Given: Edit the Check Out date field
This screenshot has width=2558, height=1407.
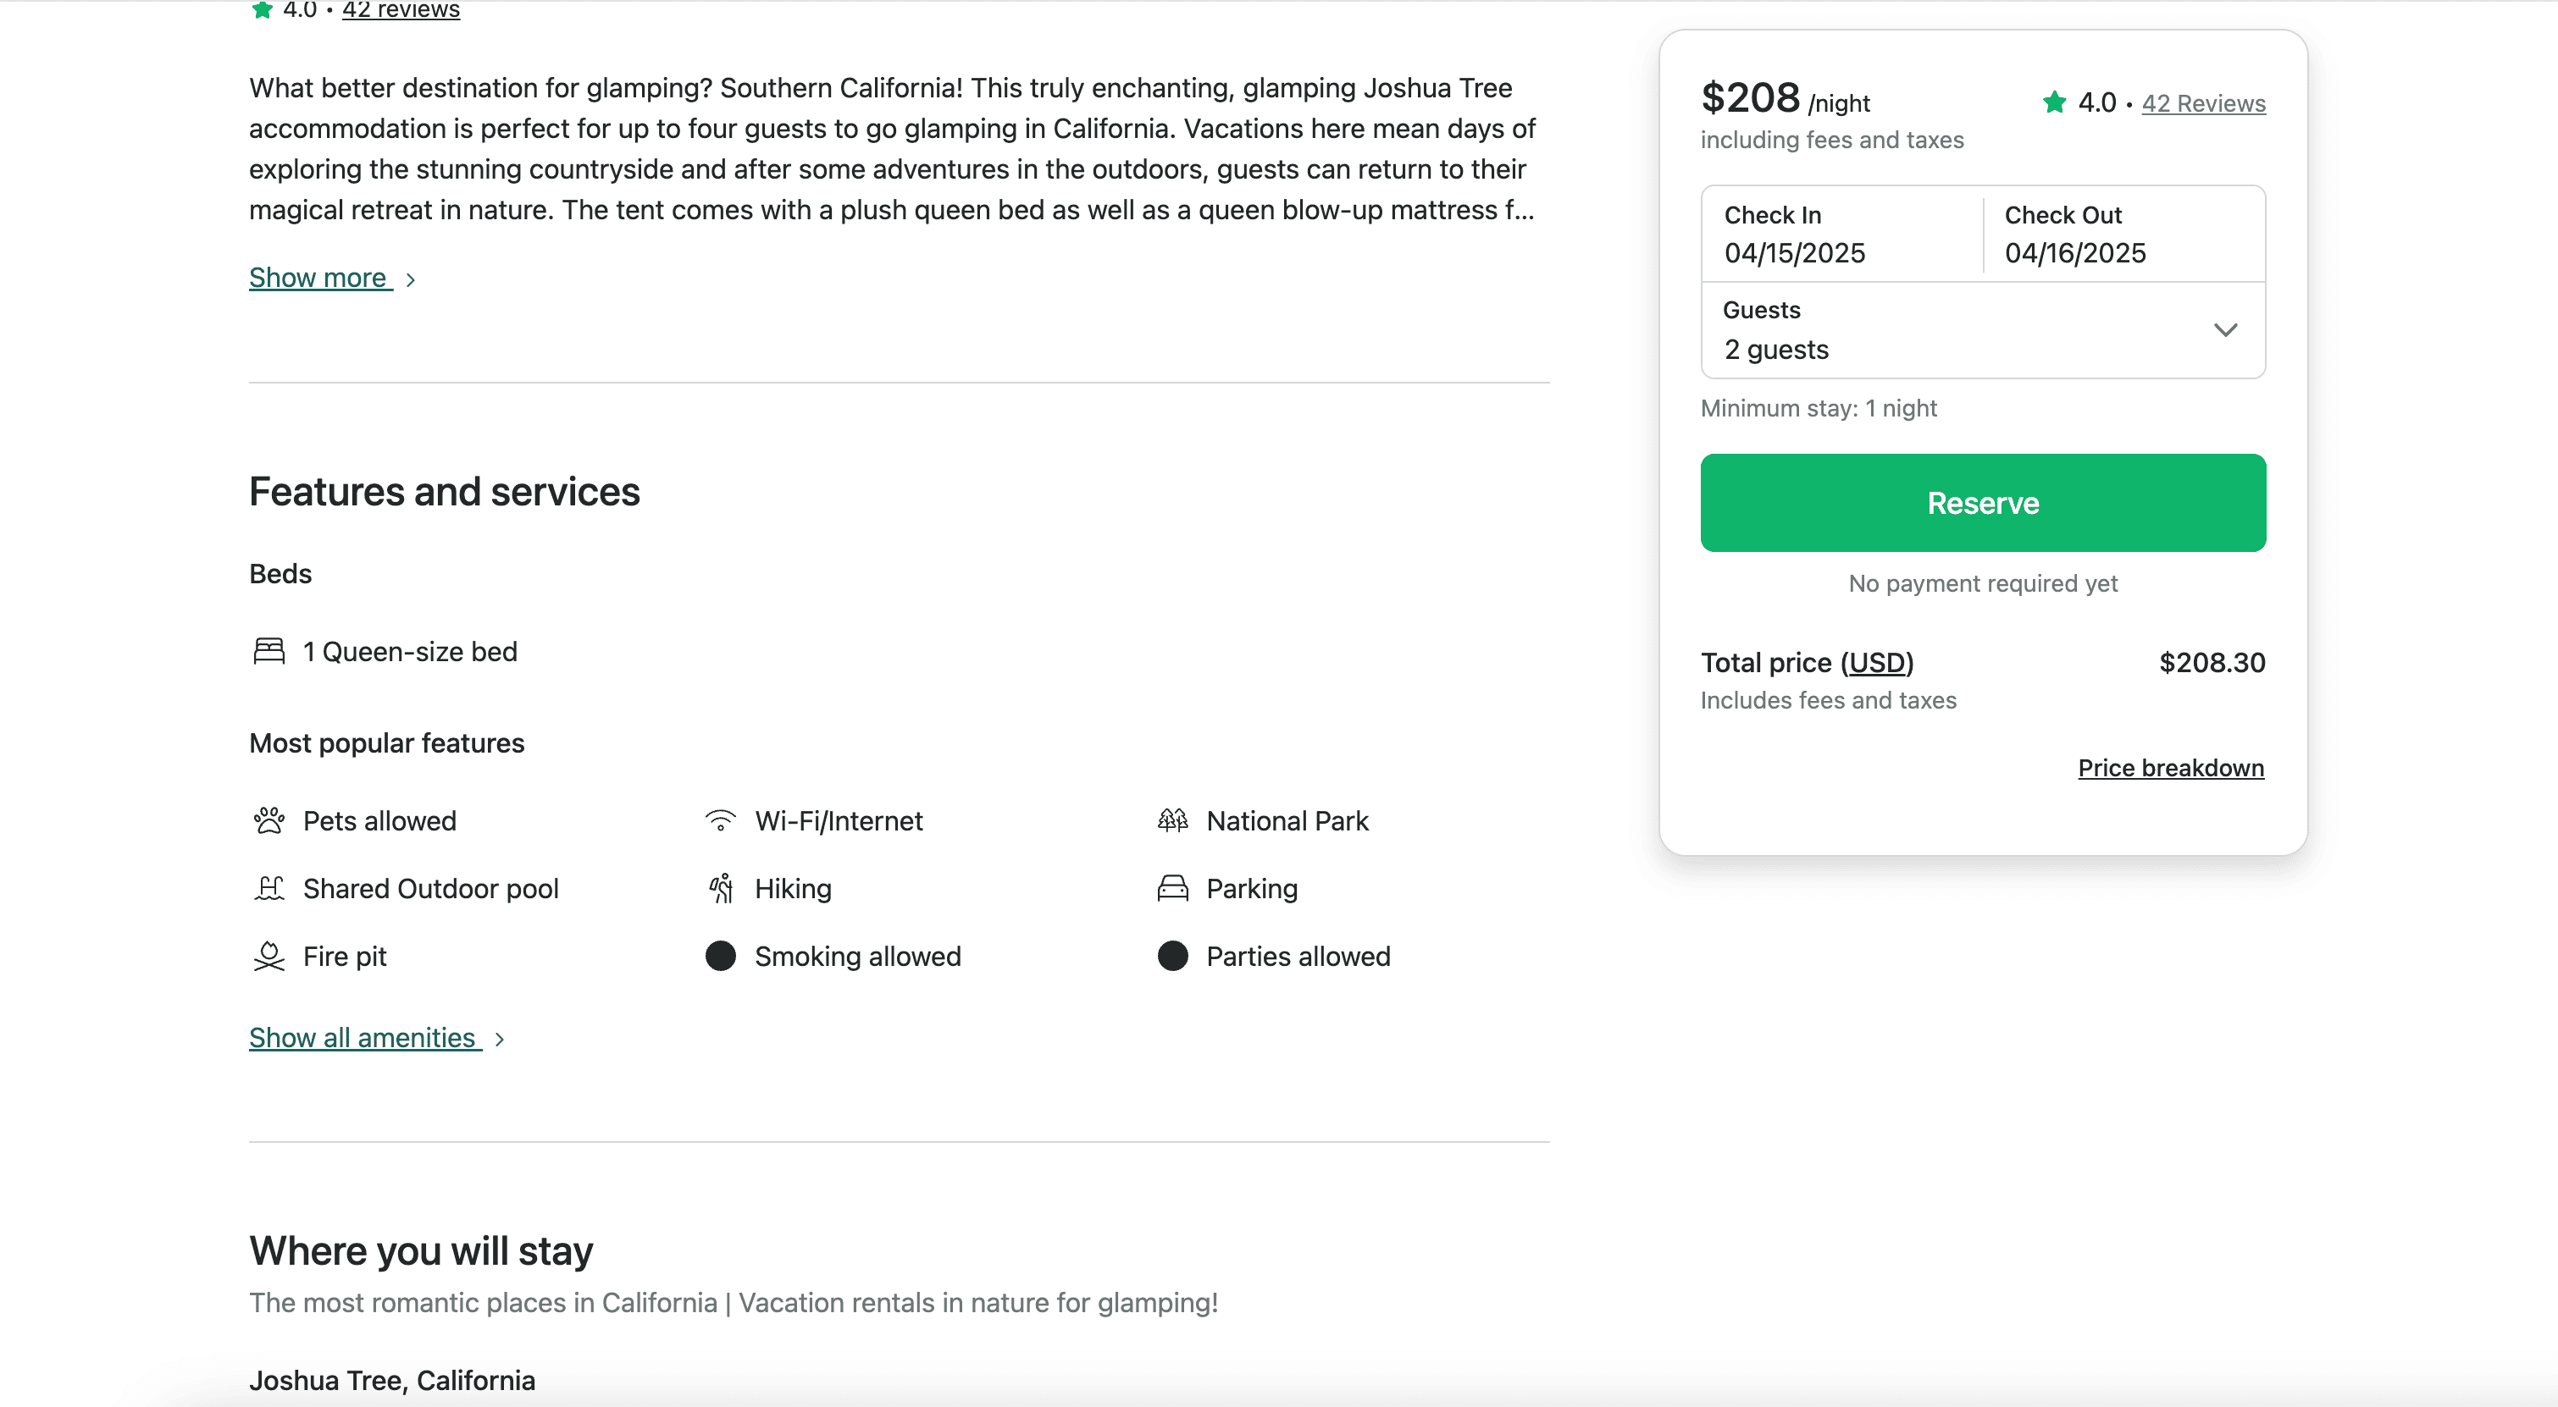Looking at the screenshot, I should pyautogui.click(x=2123, y=234).
